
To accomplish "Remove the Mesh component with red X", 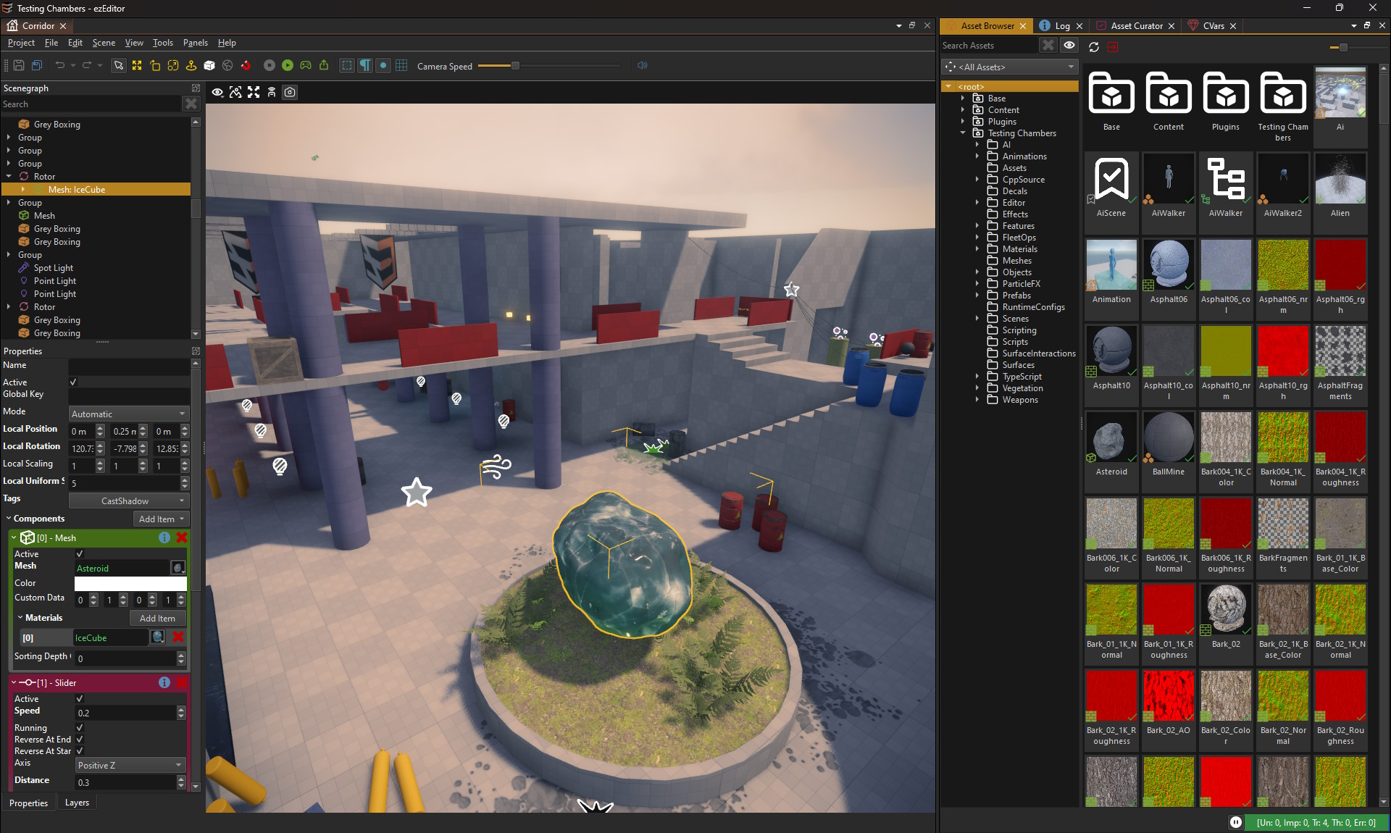I will pos(182,537).
